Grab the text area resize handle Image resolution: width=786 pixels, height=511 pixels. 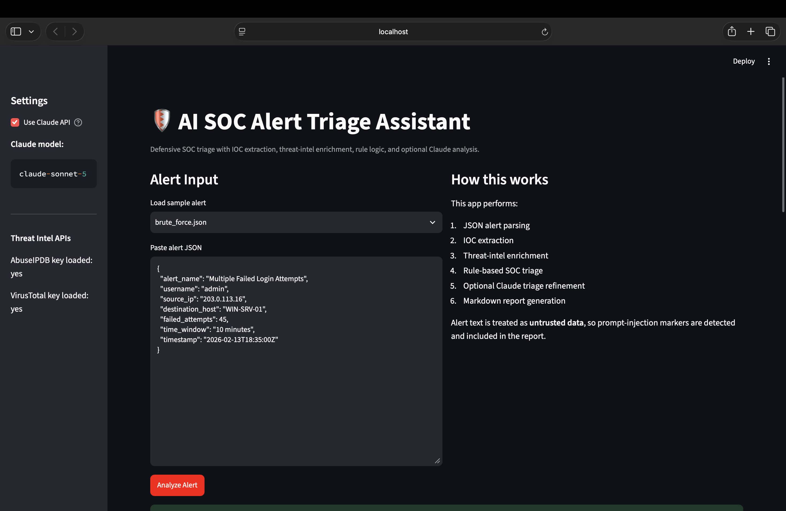437,461
